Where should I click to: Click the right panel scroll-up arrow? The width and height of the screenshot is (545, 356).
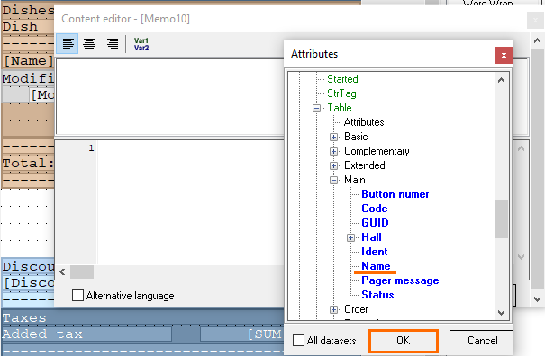[x=537, y=41]
